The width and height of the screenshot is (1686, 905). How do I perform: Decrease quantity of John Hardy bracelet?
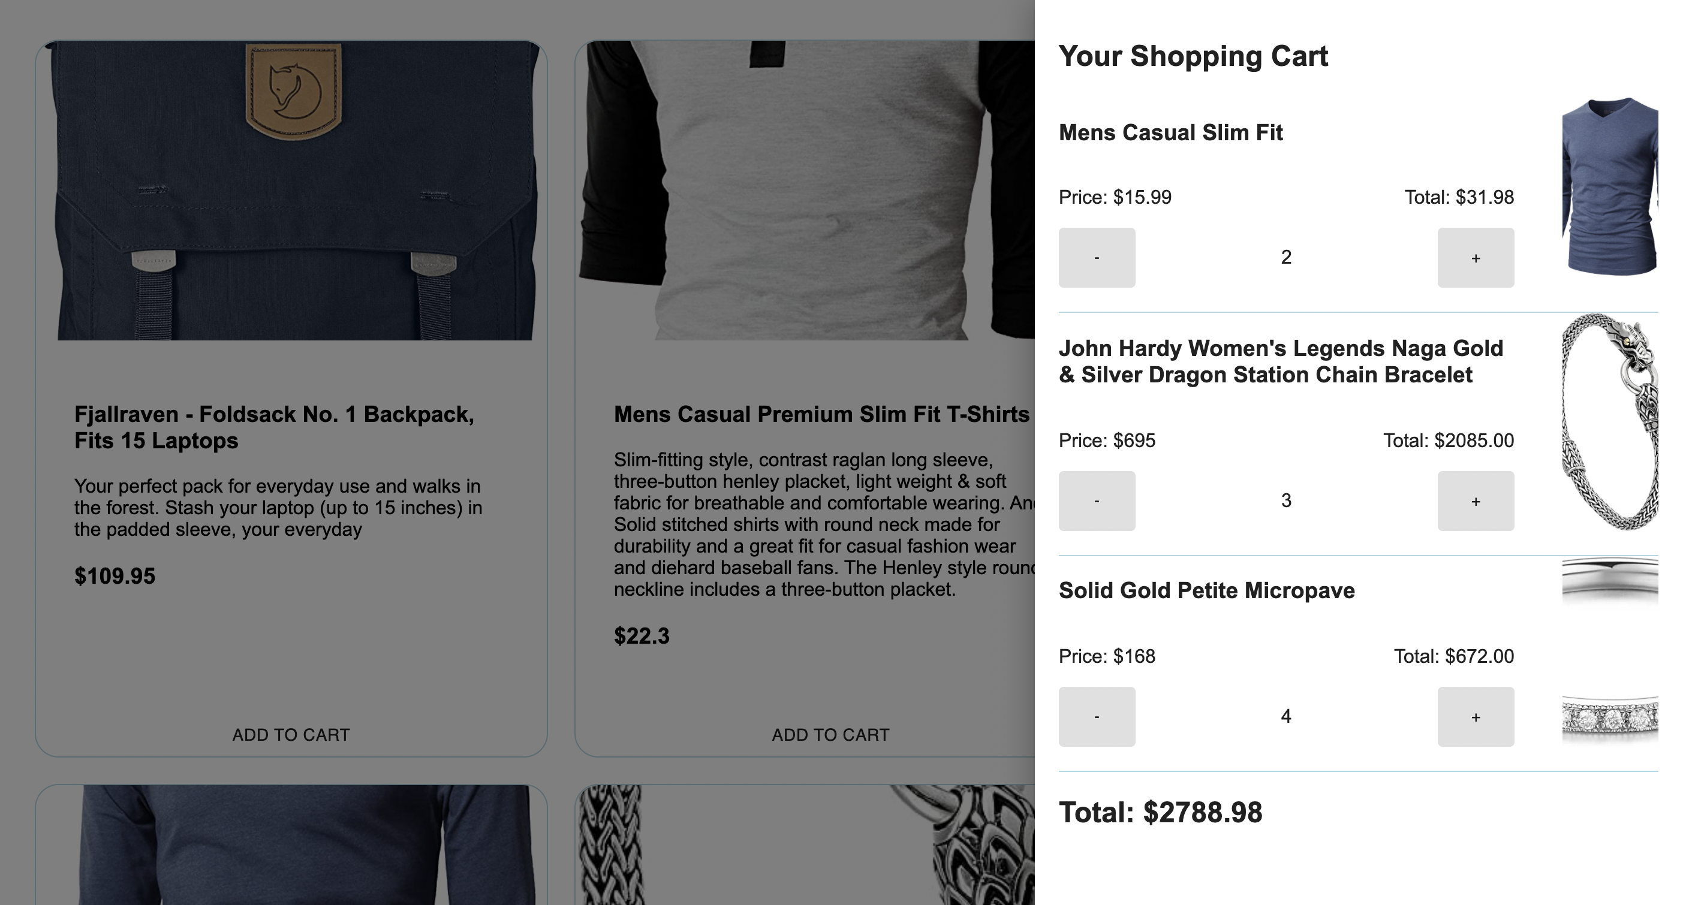pyautogui.click(x=1097, y=500)
